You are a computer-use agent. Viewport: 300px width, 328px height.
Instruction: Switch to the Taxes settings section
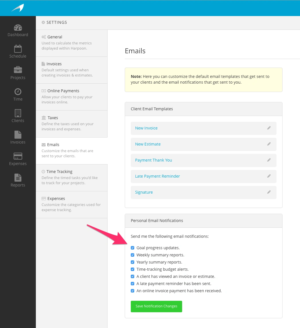pos(53,117)
